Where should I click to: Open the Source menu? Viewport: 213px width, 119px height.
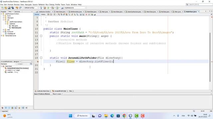coord(35,5)
